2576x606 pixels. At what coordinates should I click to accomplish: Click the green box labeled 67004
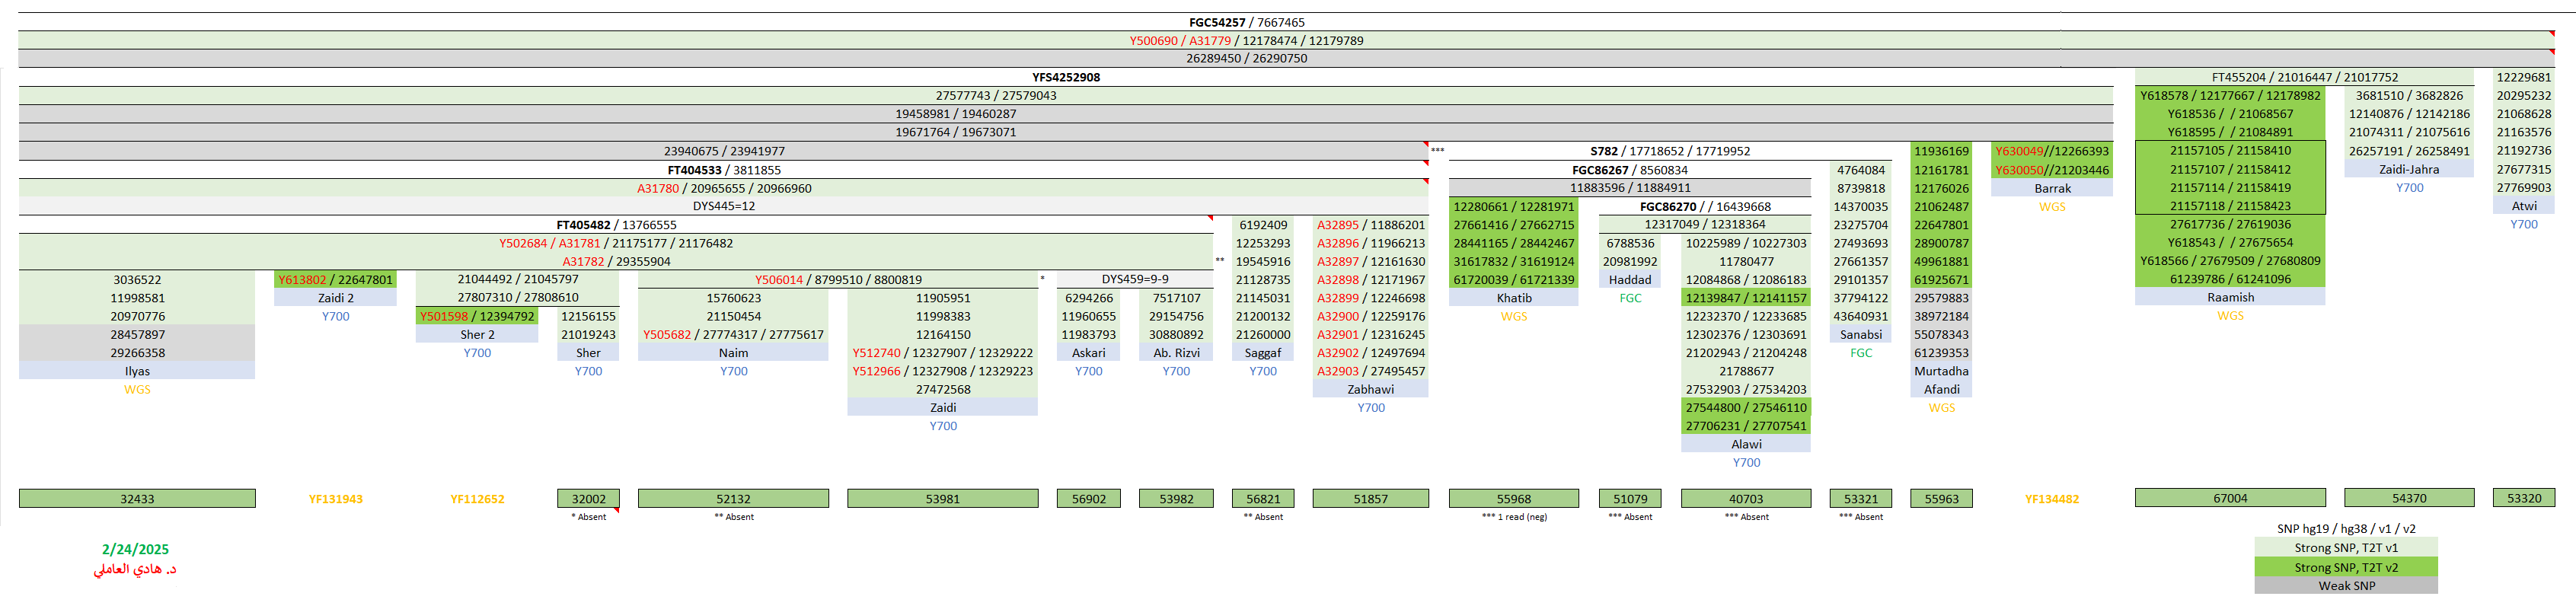click(x=2229, y=498)
